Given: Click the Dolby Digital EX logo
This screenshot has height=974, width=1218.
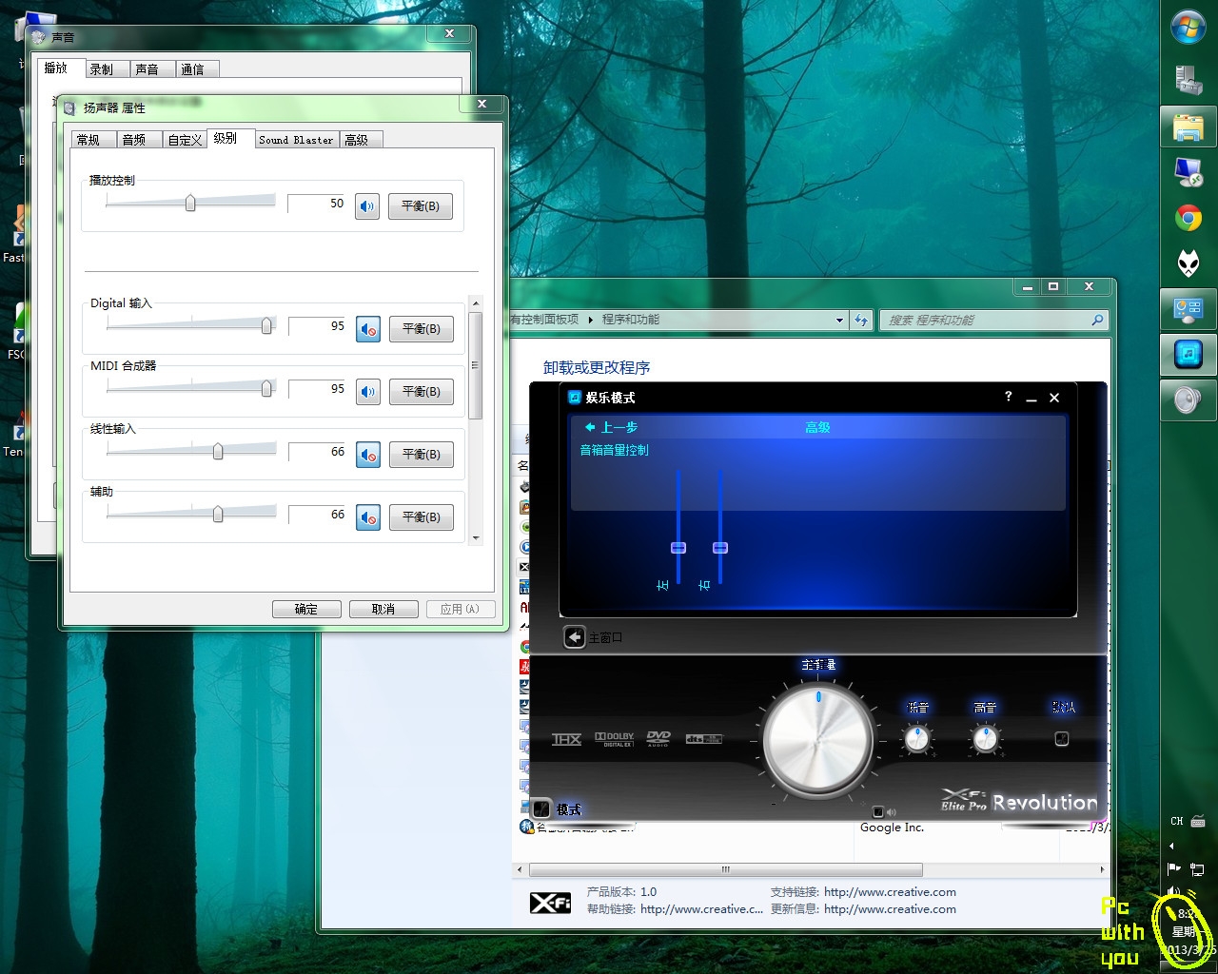Looking at the screenshot, I should (x=614, y=739).
